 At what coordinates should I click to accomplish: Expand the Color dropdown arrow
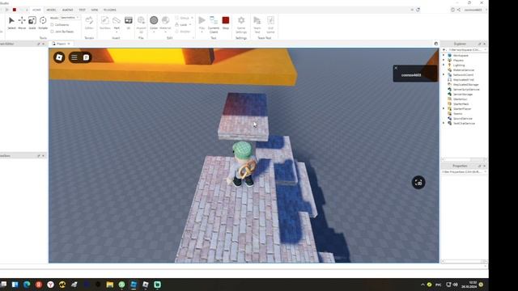click(154, 32)
